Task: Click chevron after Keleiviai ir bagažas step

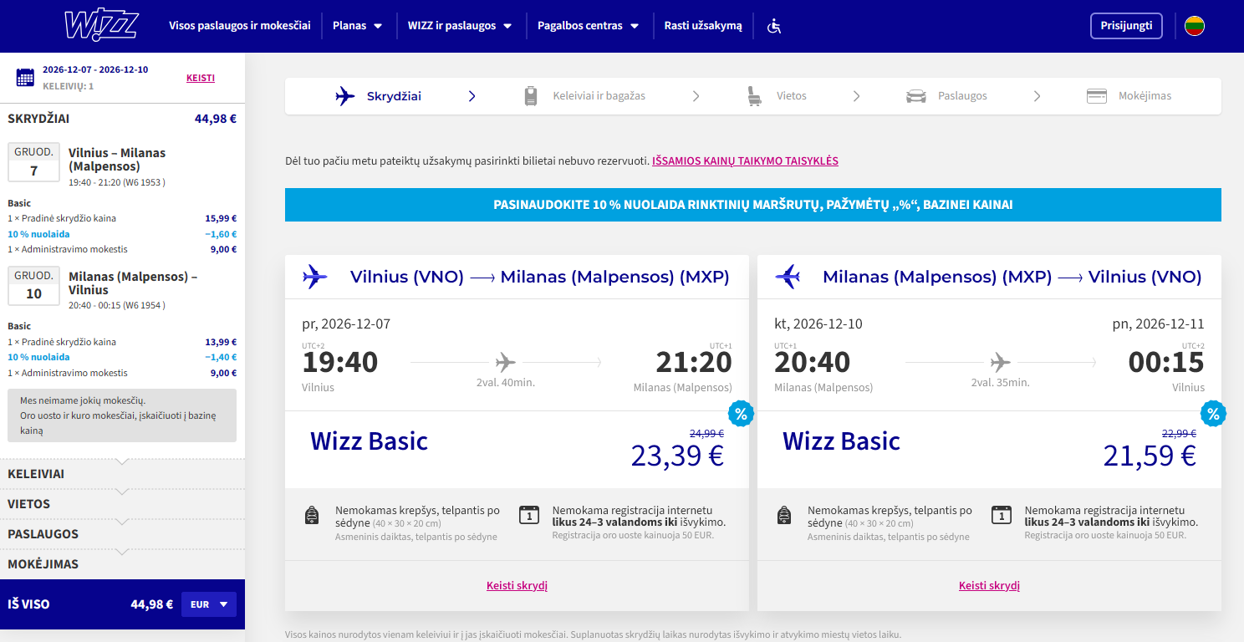Action: (x=696, y=96)
